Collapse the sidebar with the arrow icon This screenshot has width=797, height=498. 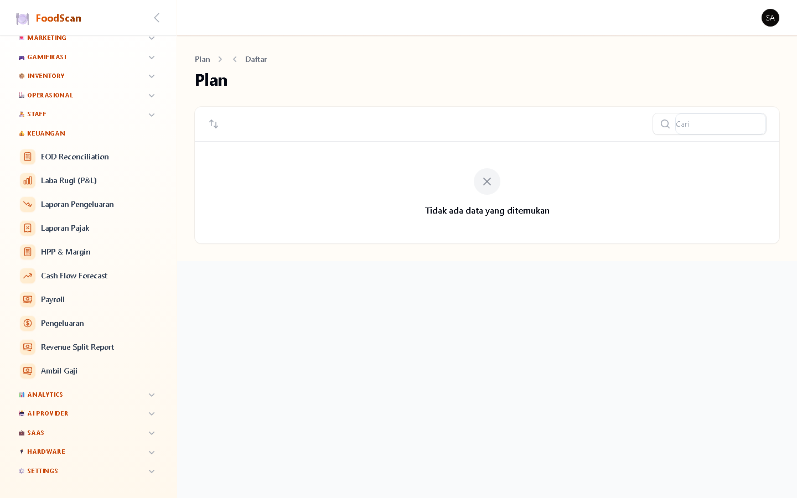tap(157, 18)
